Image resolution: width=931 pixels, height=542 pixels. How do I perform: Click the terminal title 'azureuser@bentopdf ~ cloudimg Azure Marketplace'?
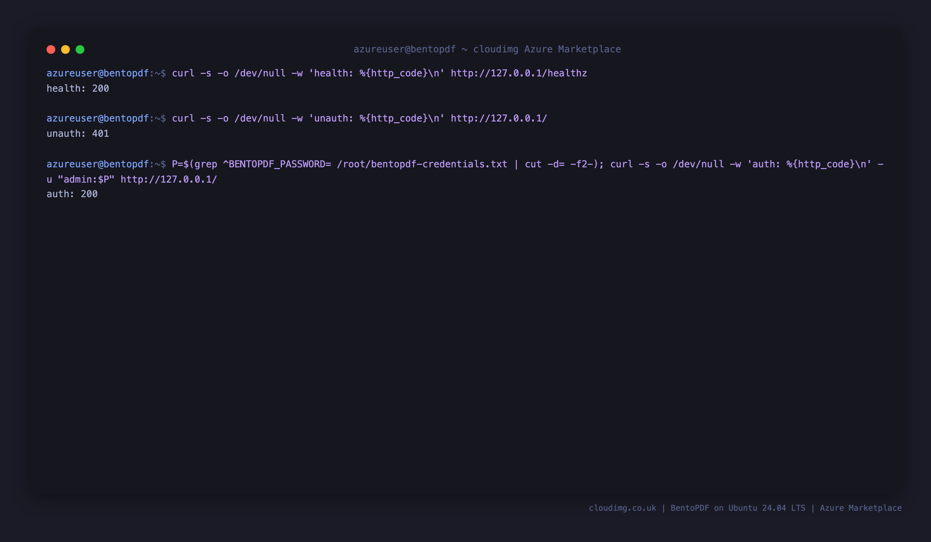coord(487,49)
